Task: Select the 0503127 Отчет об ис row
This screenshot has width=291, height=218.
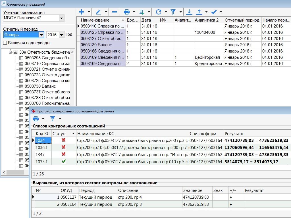Action: [x=102, y=39]
